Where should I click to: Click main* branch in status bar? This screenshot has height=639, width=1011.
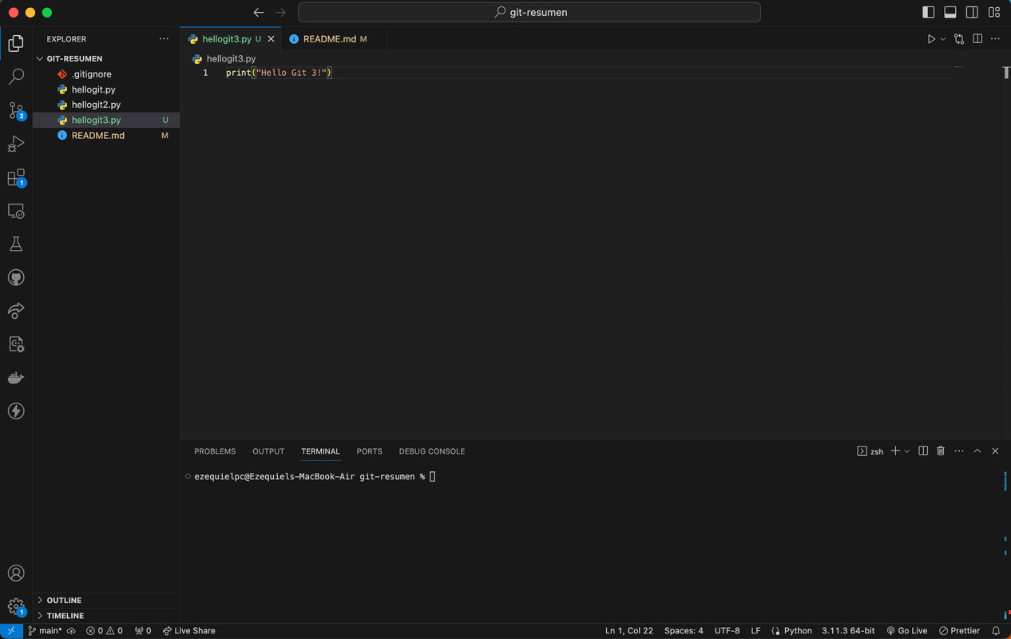click(x=45, y=630)
